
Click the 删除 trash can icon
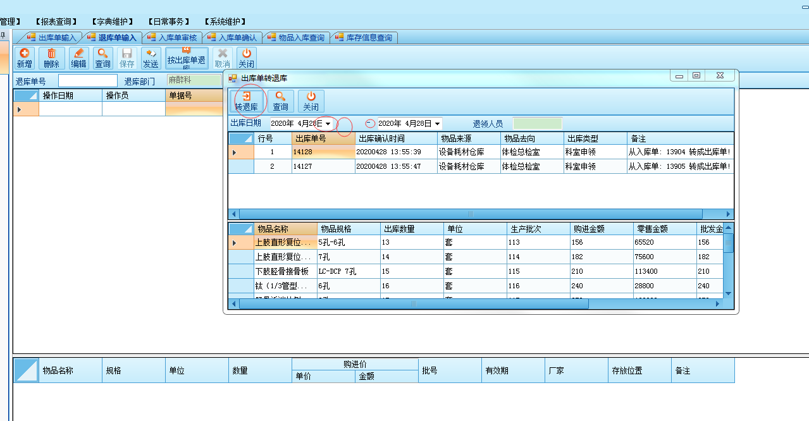point(51,58)
